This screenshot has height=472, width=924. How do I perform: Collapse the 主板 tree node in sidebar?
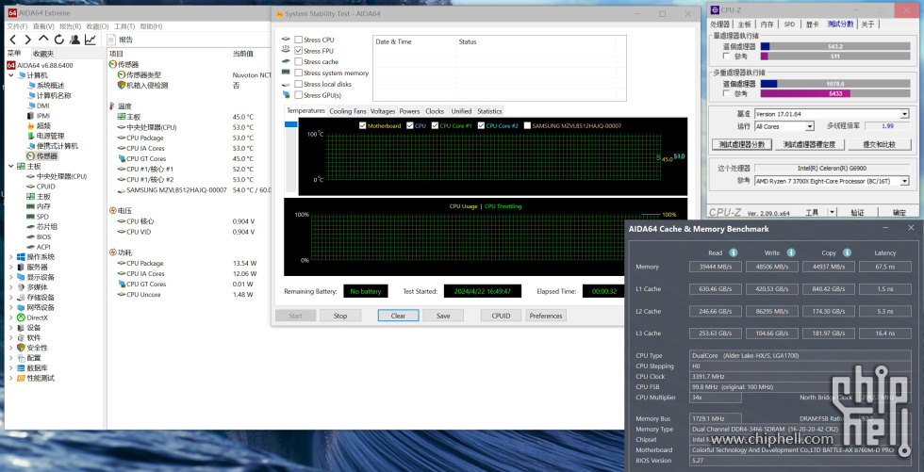pyautogui.click(x=11, y=167)
